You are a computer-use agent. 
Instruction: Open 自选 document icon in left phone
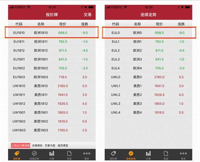click(x=69, y=153)
